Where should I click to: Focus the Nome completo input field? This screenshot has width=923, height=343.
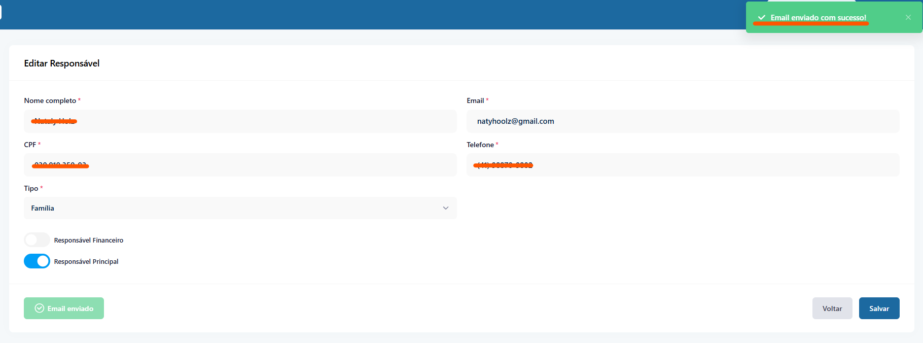pos(240,121)
